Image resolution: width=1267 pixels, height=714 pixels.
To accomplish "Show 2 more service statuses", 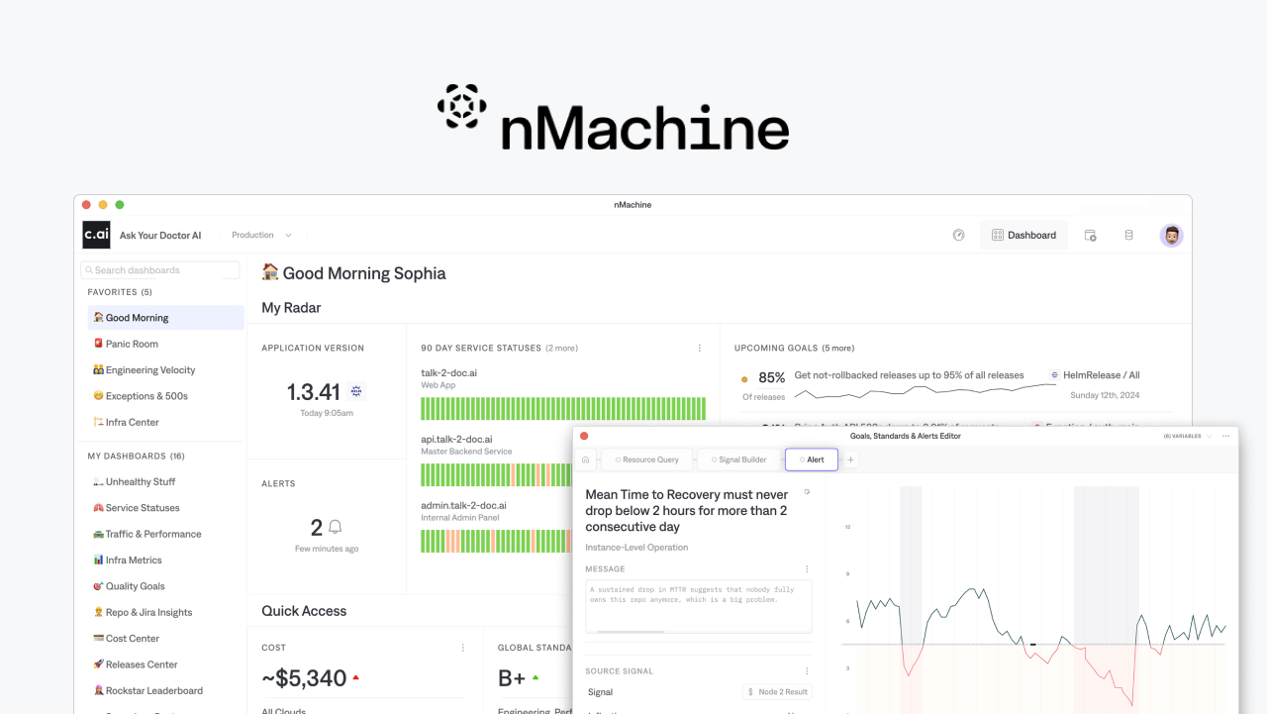I will pyautogui.click(x=561, y=349).
